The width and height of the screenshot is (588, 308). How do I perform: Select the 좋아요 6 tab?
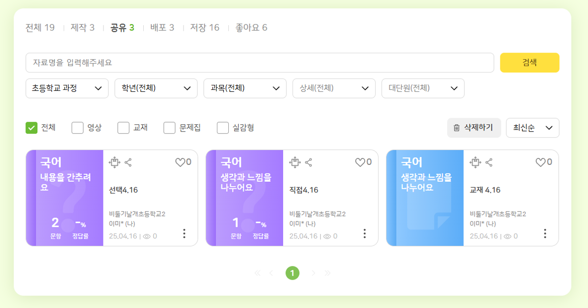pyautogui.click(x=251, y=28)
